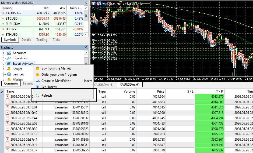Click ticket number 3370450081
Screen dimensions: 253x153
click(x=80, y=145)
